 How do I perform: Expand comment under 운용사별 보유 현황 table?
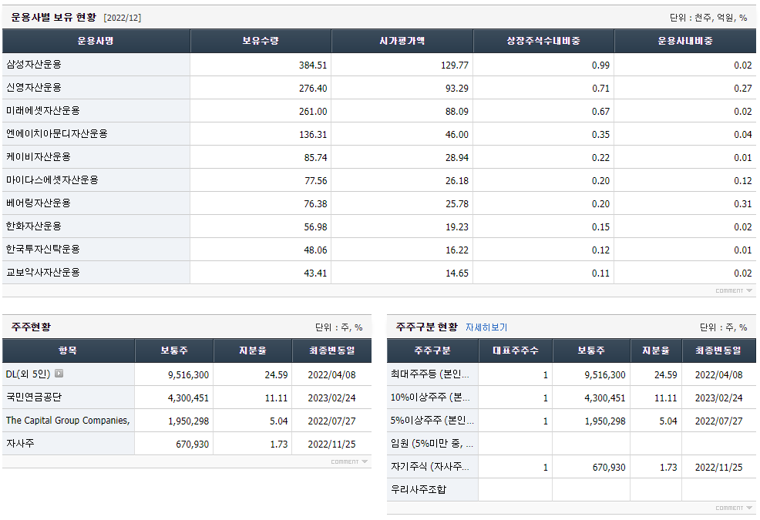734,290
